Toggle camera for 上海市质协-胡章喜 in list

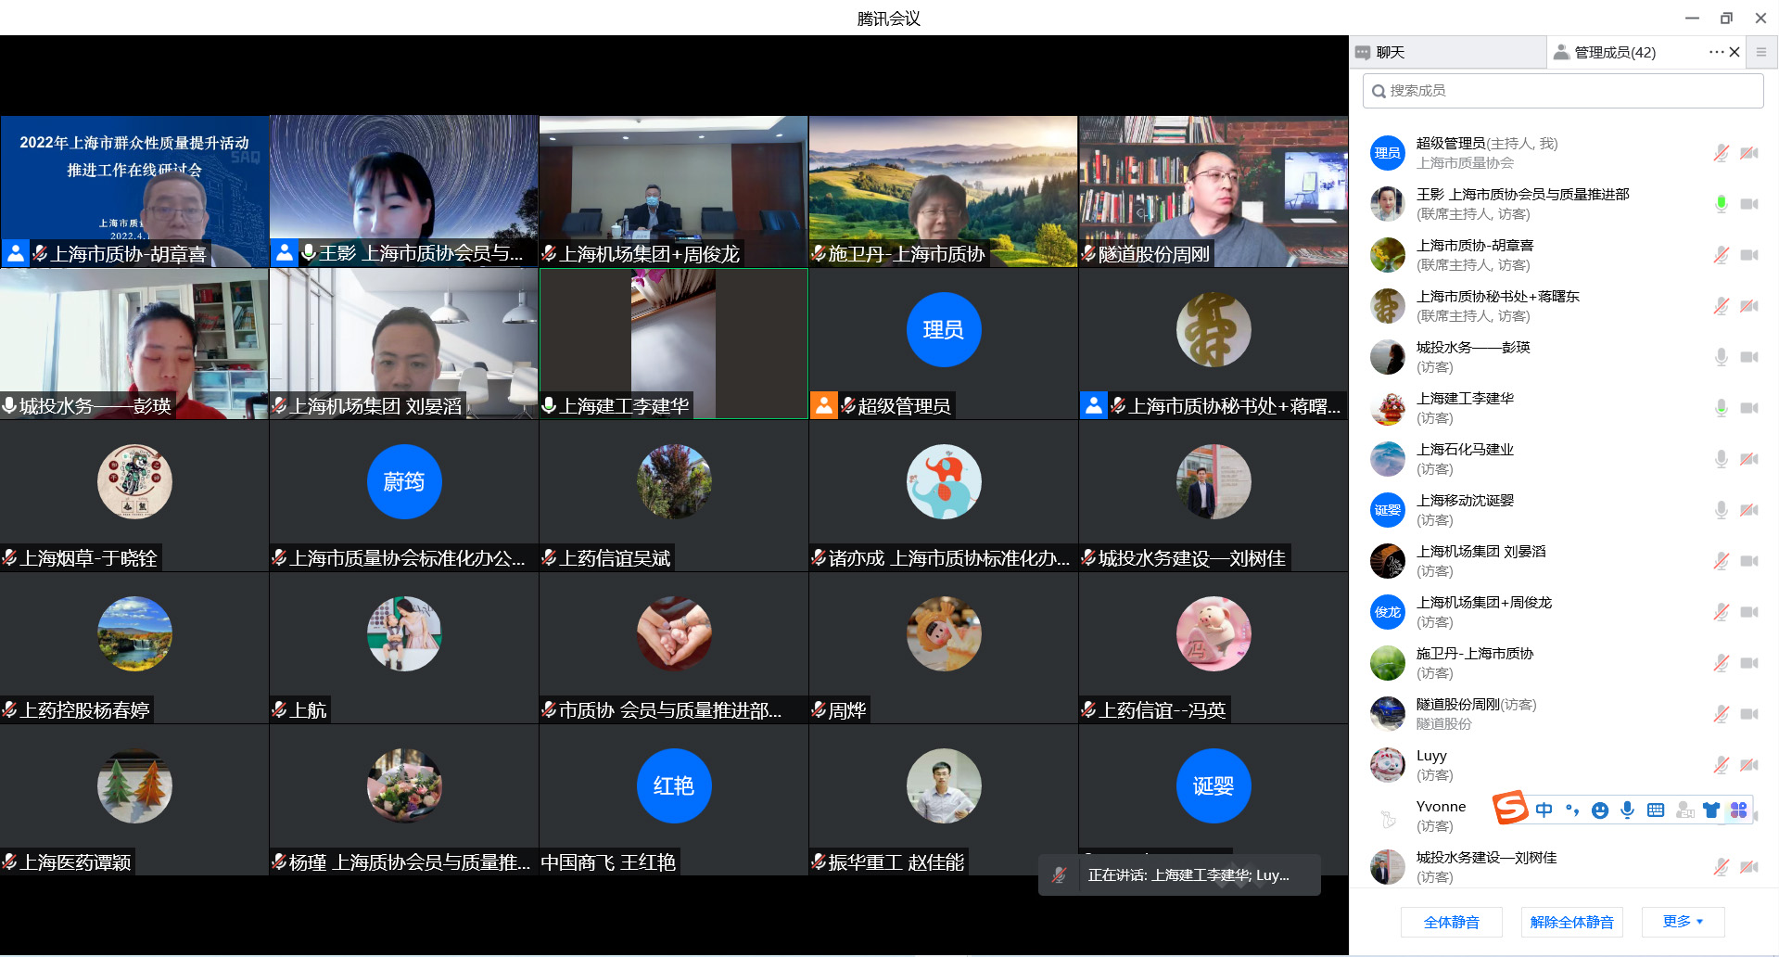1749,255
